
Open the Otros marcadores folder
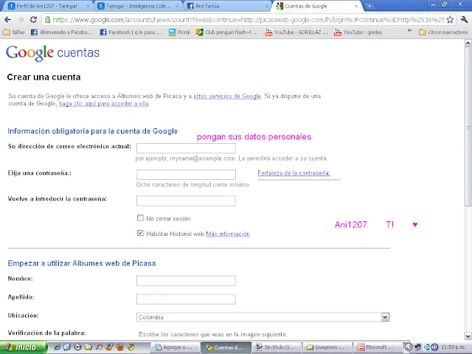click(443, 32)
